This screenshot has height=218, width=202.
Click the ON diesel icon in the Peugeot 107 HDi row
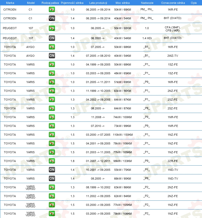(x=52, y=38)
